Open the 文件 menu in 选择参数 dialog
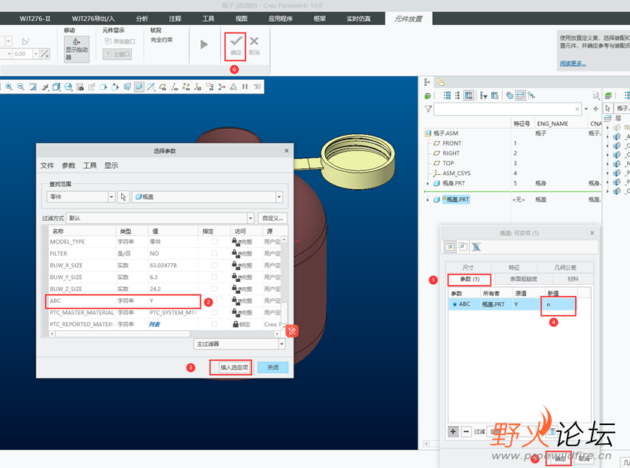This screenshot has height=468, width=630. pyautogui.click(x=47, y=165)
